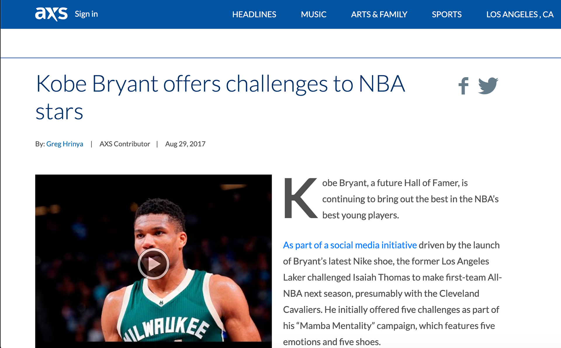Open author Greg Hrinya's profile link
The image size is (561, 348).
(65, 144)
